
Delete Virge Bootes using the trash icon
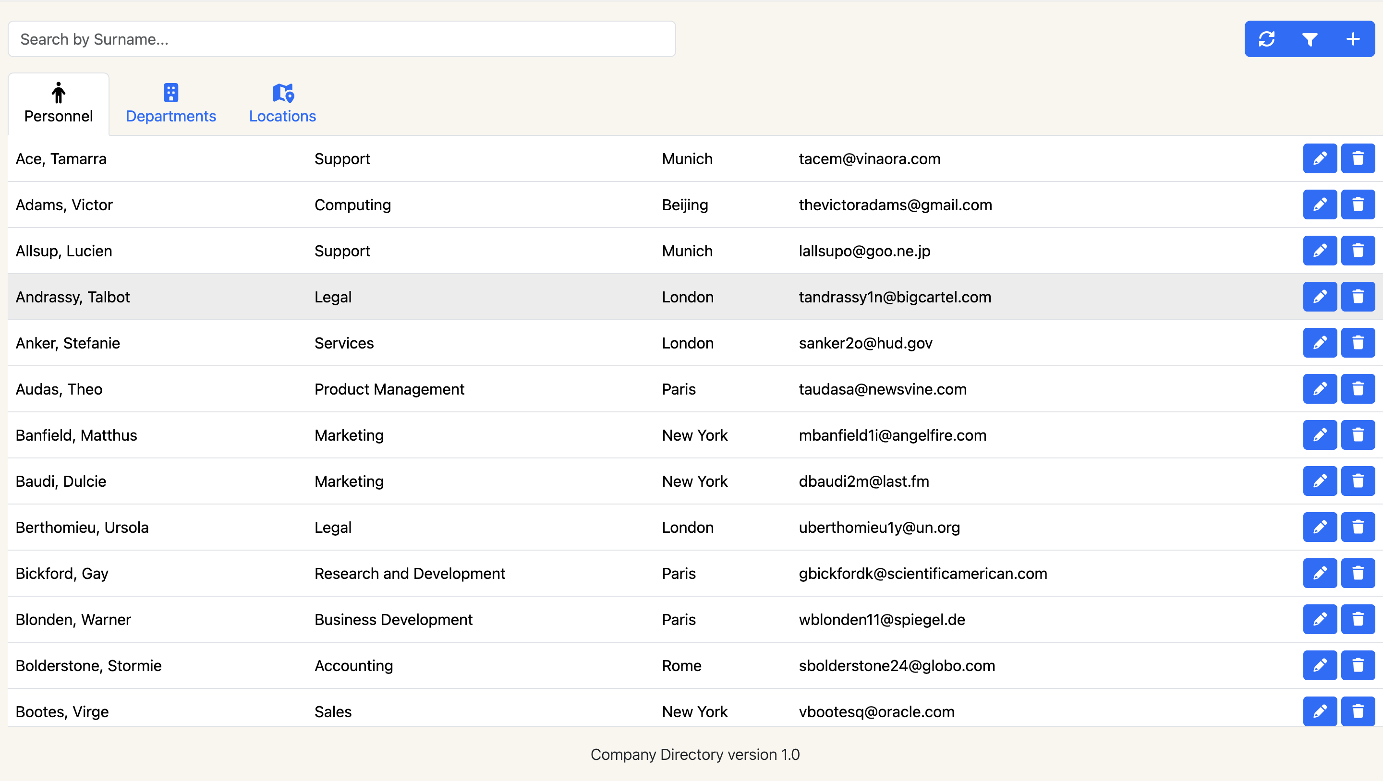click(x=1358, y=711)
